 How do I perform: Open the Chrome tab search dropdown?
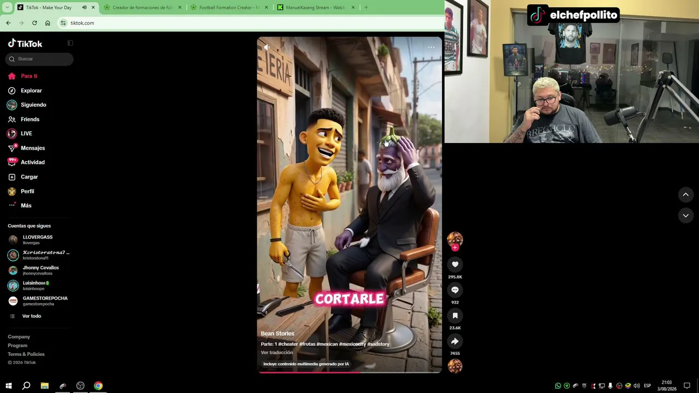coord(8,7)
